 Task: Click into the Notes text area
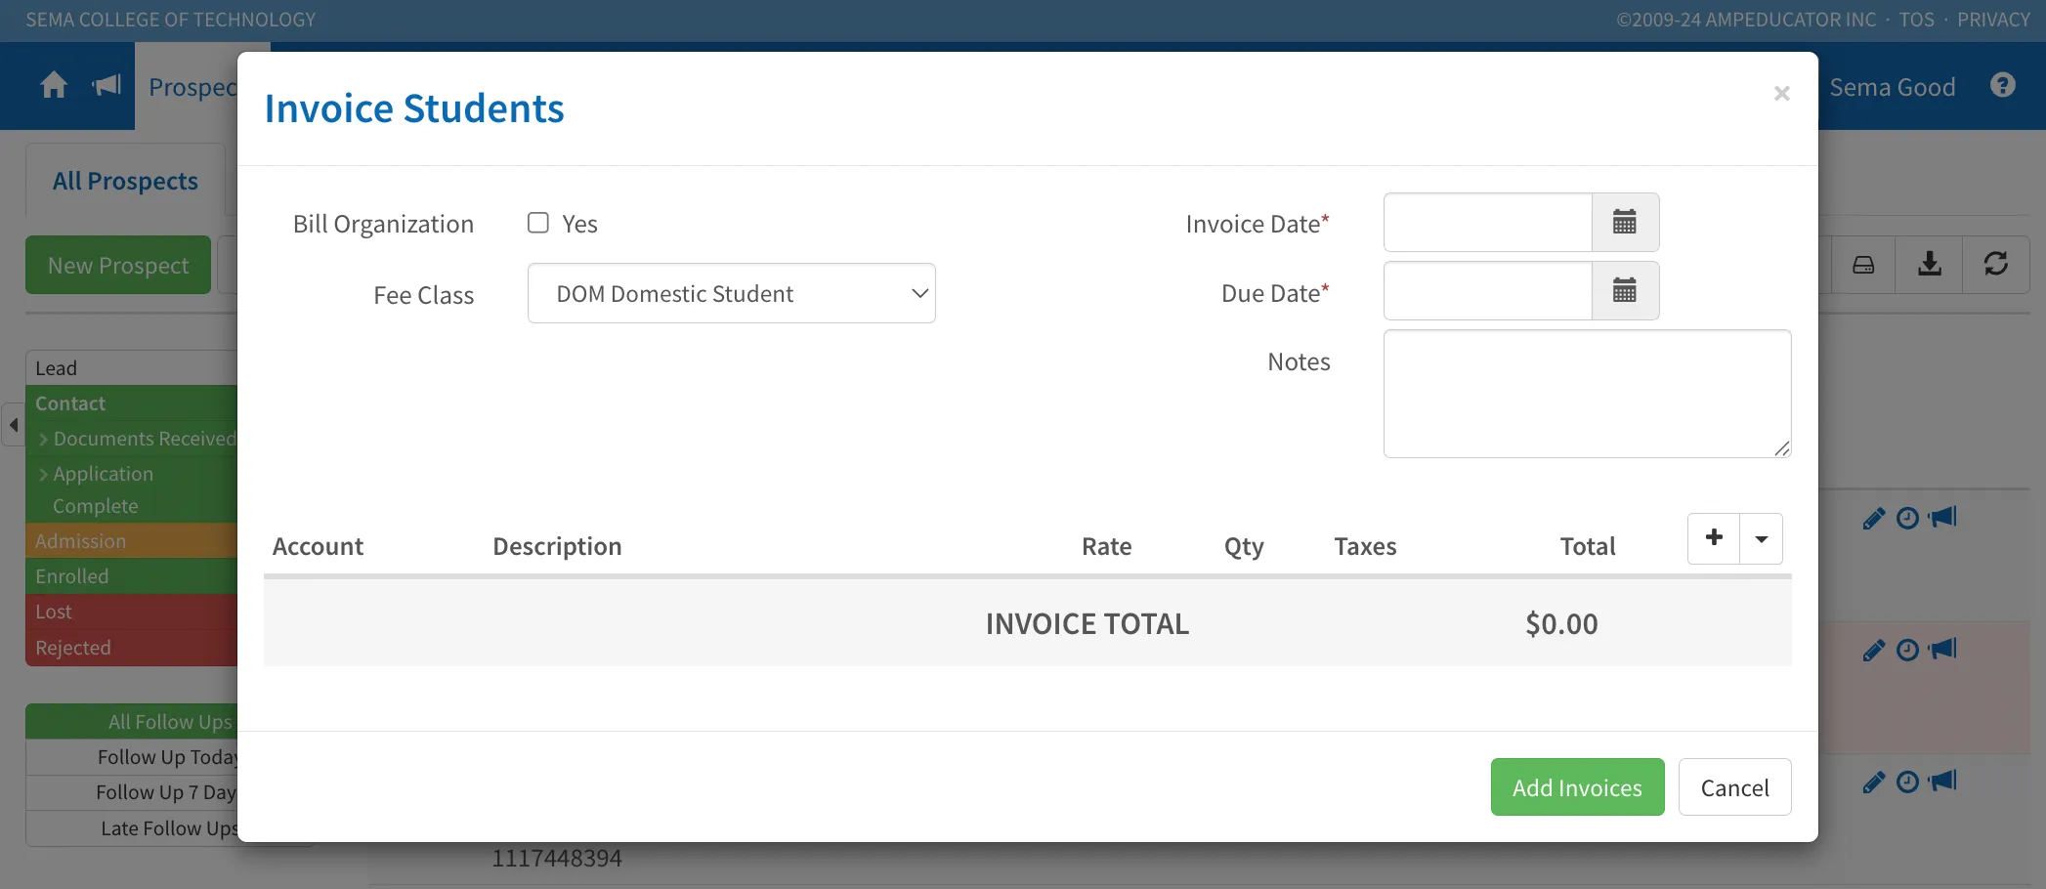point(1588,394)
